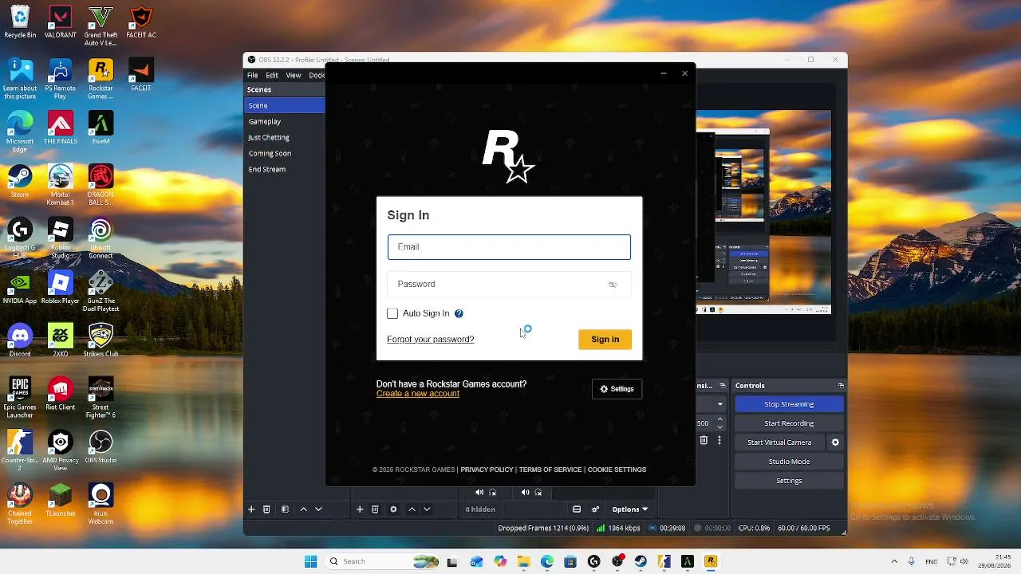The height and width of the screenshot is (574, 1021).
Task: Switch the OBS audio mixer layout
Action: pos(577,509)
